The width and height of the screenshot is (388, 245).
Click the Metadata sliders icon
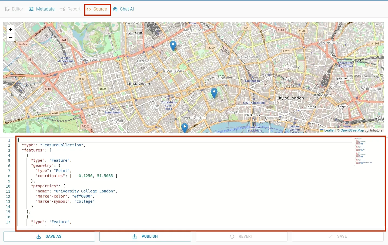pyautogui.click(x=31, y=9)
